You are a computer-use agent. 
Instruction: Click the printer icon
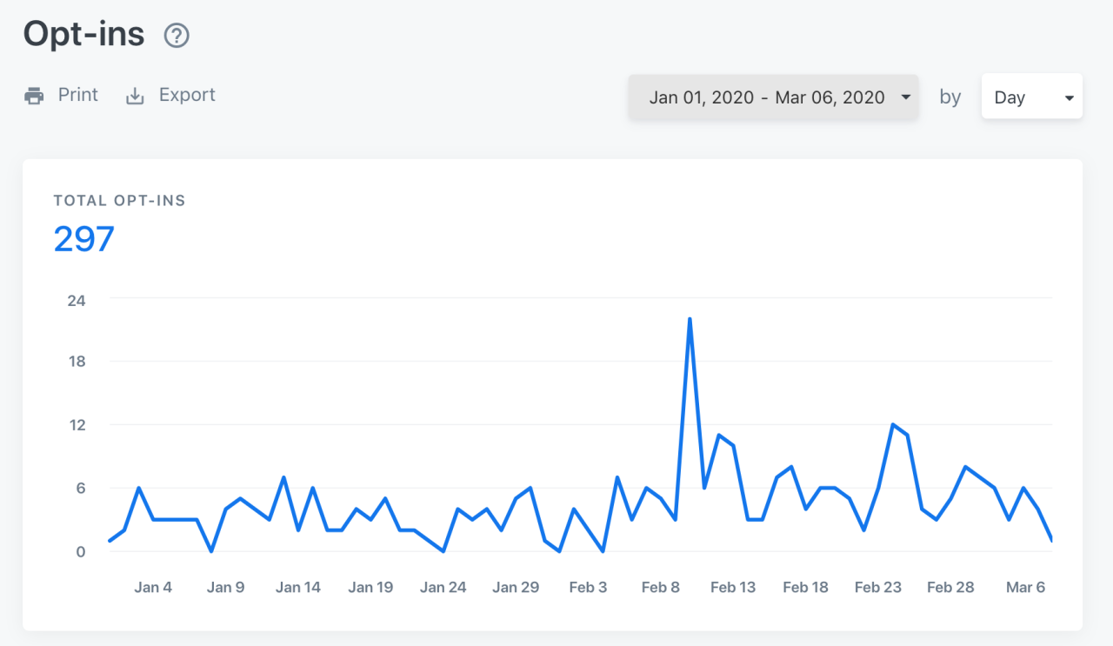(34, 96)
